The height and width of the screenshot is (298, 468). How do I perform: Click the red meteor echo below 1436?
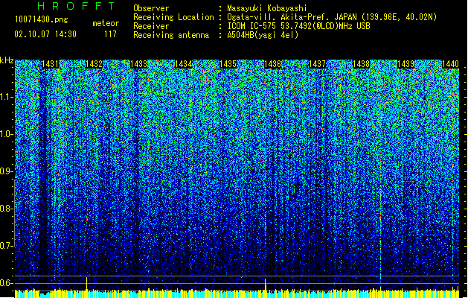click(266, 227)
